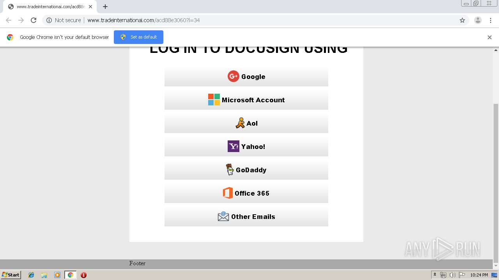Dismiss the default browser notification bar
This screenshot has width=499, height=280.
coord(490,37)
